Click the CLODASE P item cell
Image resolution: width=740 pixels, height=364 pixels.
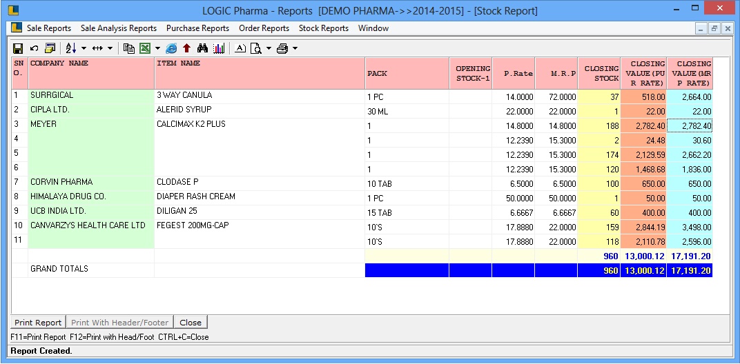coord(260,183)
